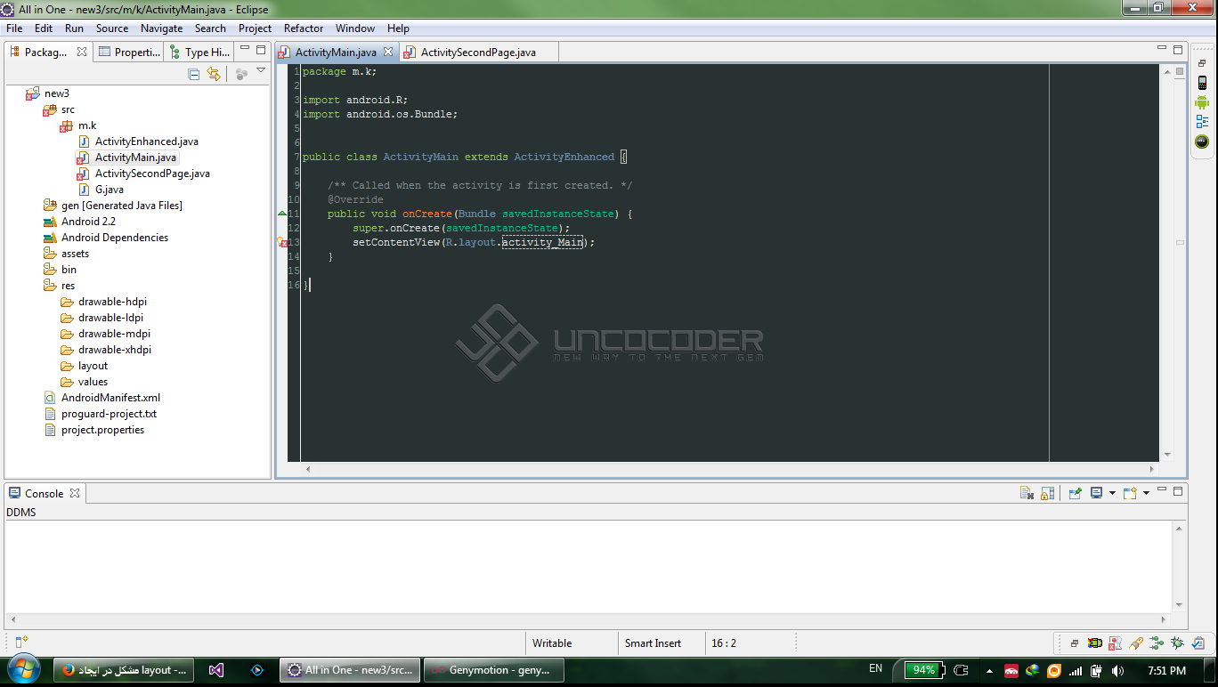Select proguard-project.txt file
This screenshot has height=687, width=1218.
101,414
